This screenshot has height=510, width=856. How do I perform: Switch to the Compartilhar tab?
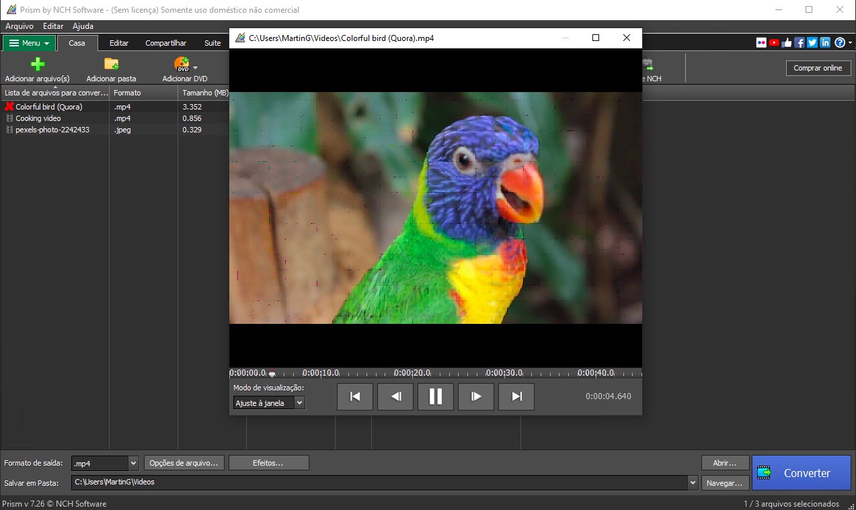click(165, 43)
